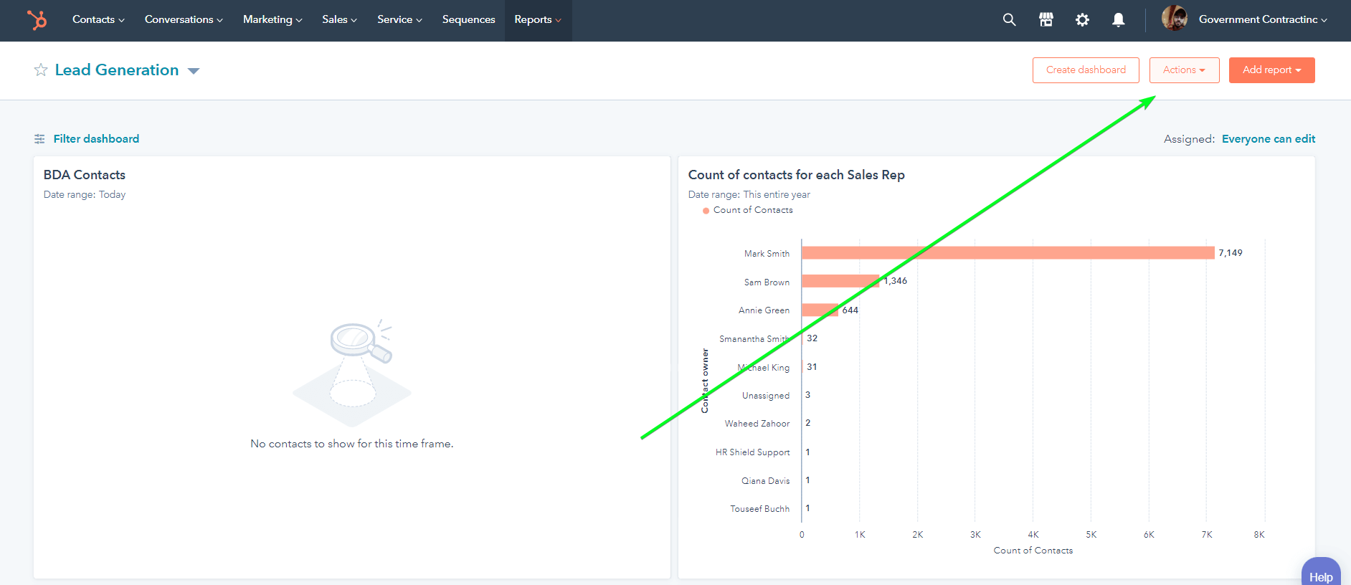1351x585 pixels.
Task: Click the Mark Smith bar in chart
Action: pos(1008,253)
